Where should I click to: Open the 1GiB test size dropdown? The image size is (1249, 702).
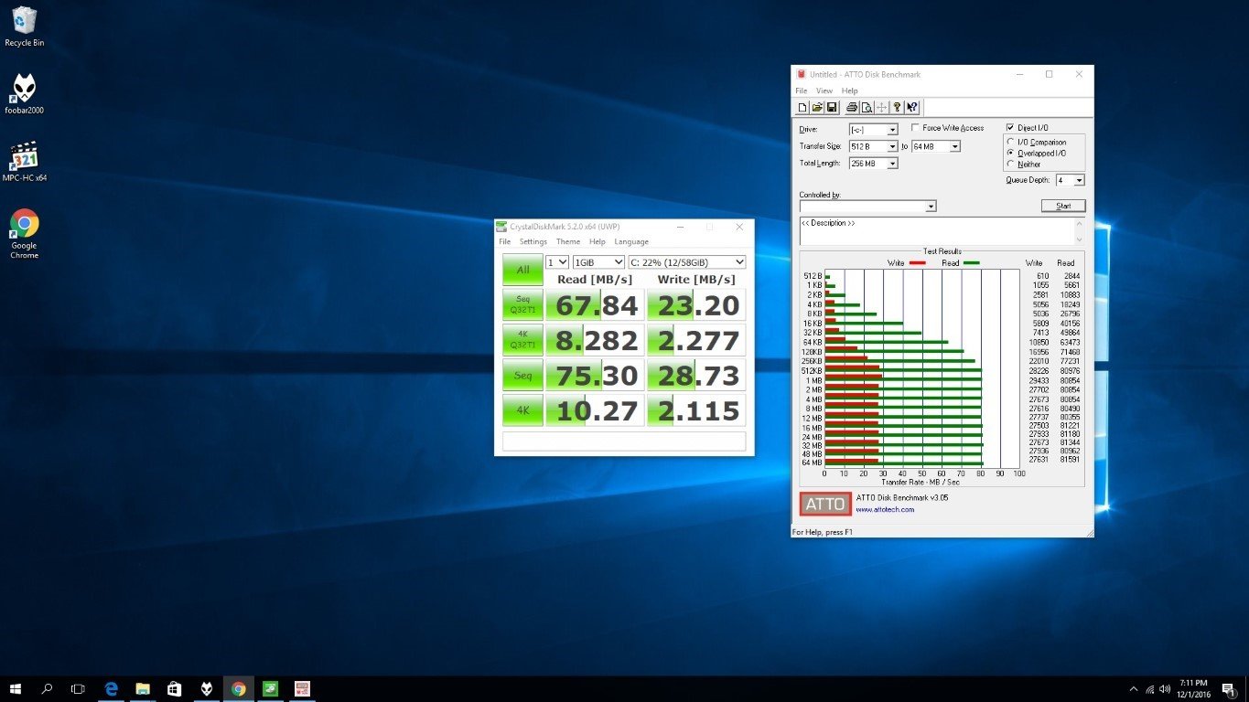point(598,262)
